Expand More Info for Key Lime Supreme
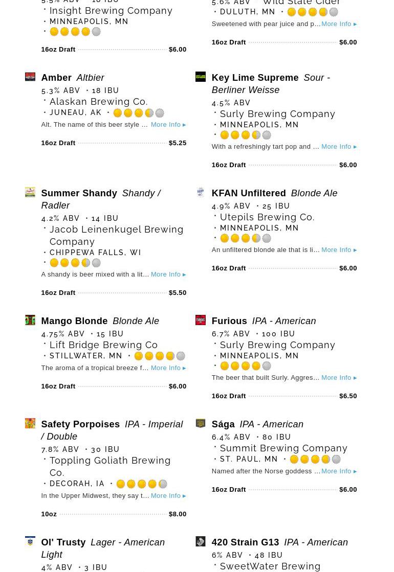Image resolution: width=394 pixels, height=572 pixels. 339,147
